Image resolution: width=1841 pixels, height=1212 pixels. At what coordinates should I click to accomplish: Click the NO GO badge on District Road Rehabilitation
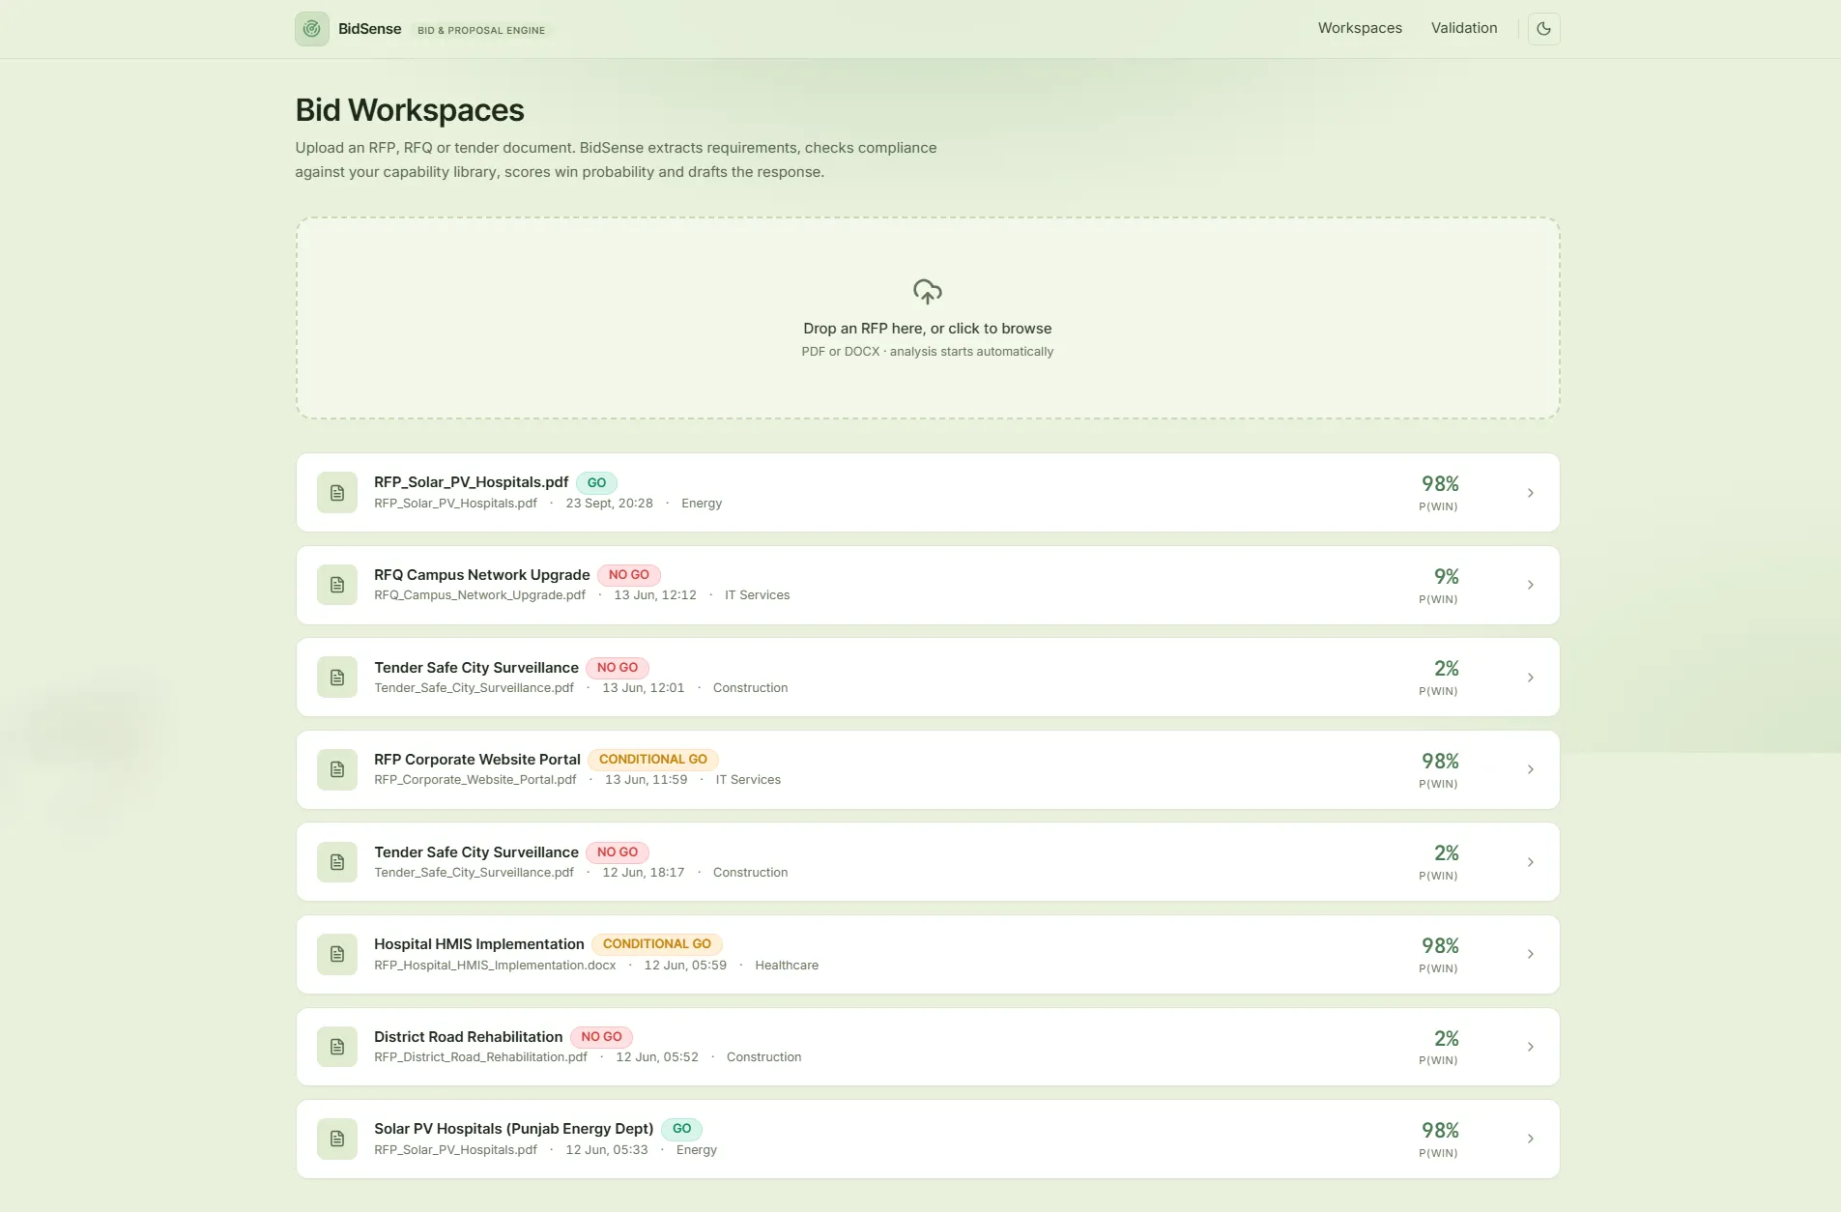pyautogui.click(x=601, y=1037)
